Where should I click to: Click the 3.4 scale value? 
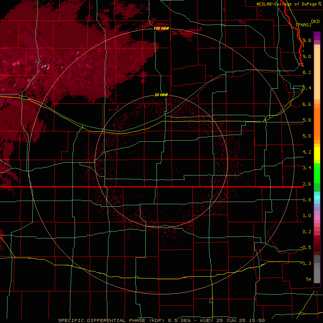(307, 168)
